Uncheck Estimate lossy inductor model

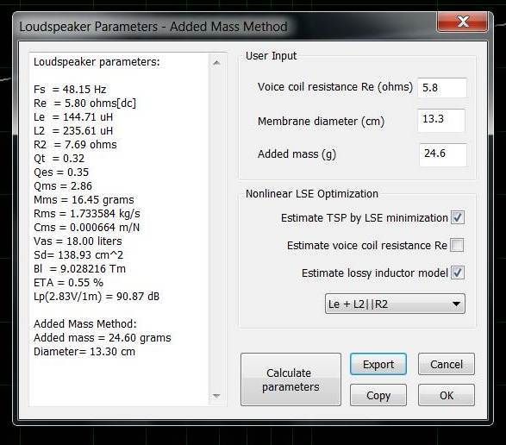coord(458,273)
